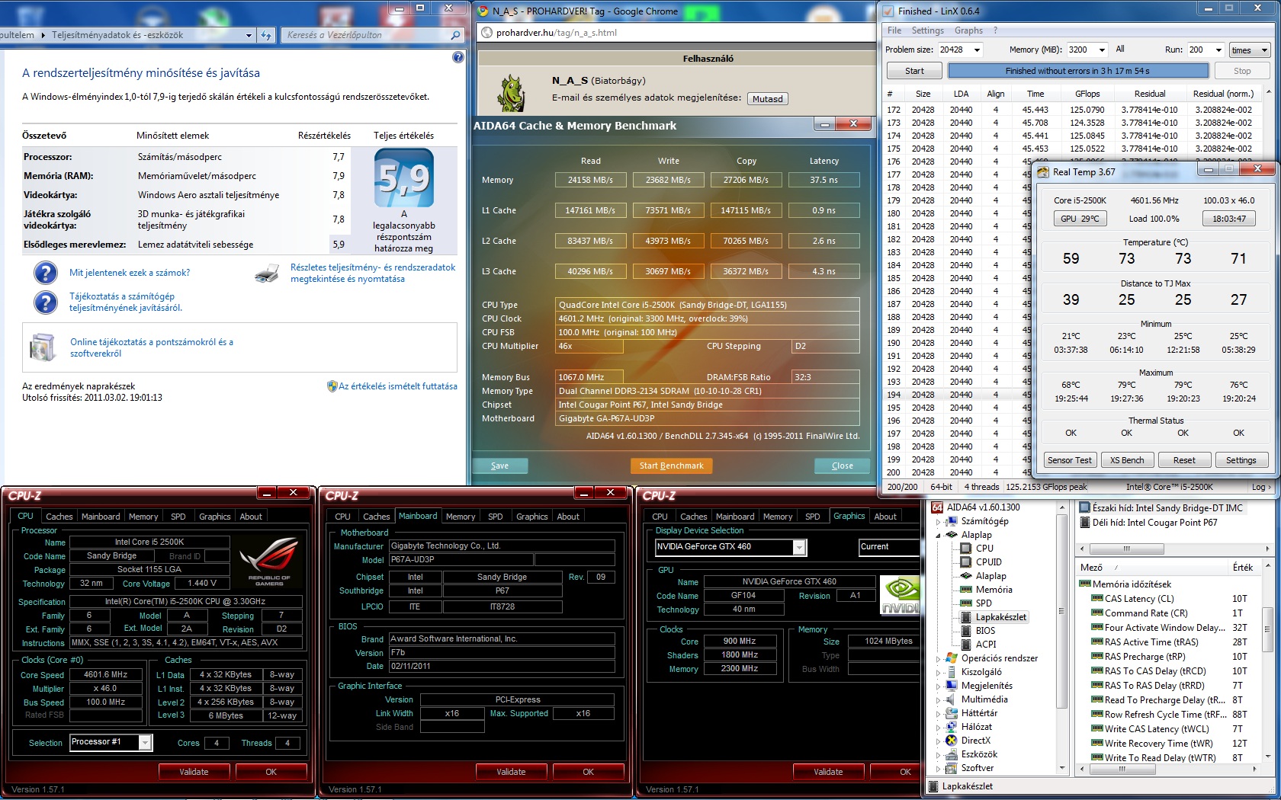1281x800 pixels.
Task: Click the CPU chip icon in AIDA64 tree
Action: 965,549
